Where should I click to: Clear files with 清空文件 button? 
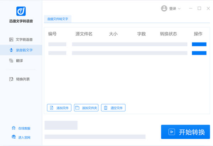tap(113, 108)
